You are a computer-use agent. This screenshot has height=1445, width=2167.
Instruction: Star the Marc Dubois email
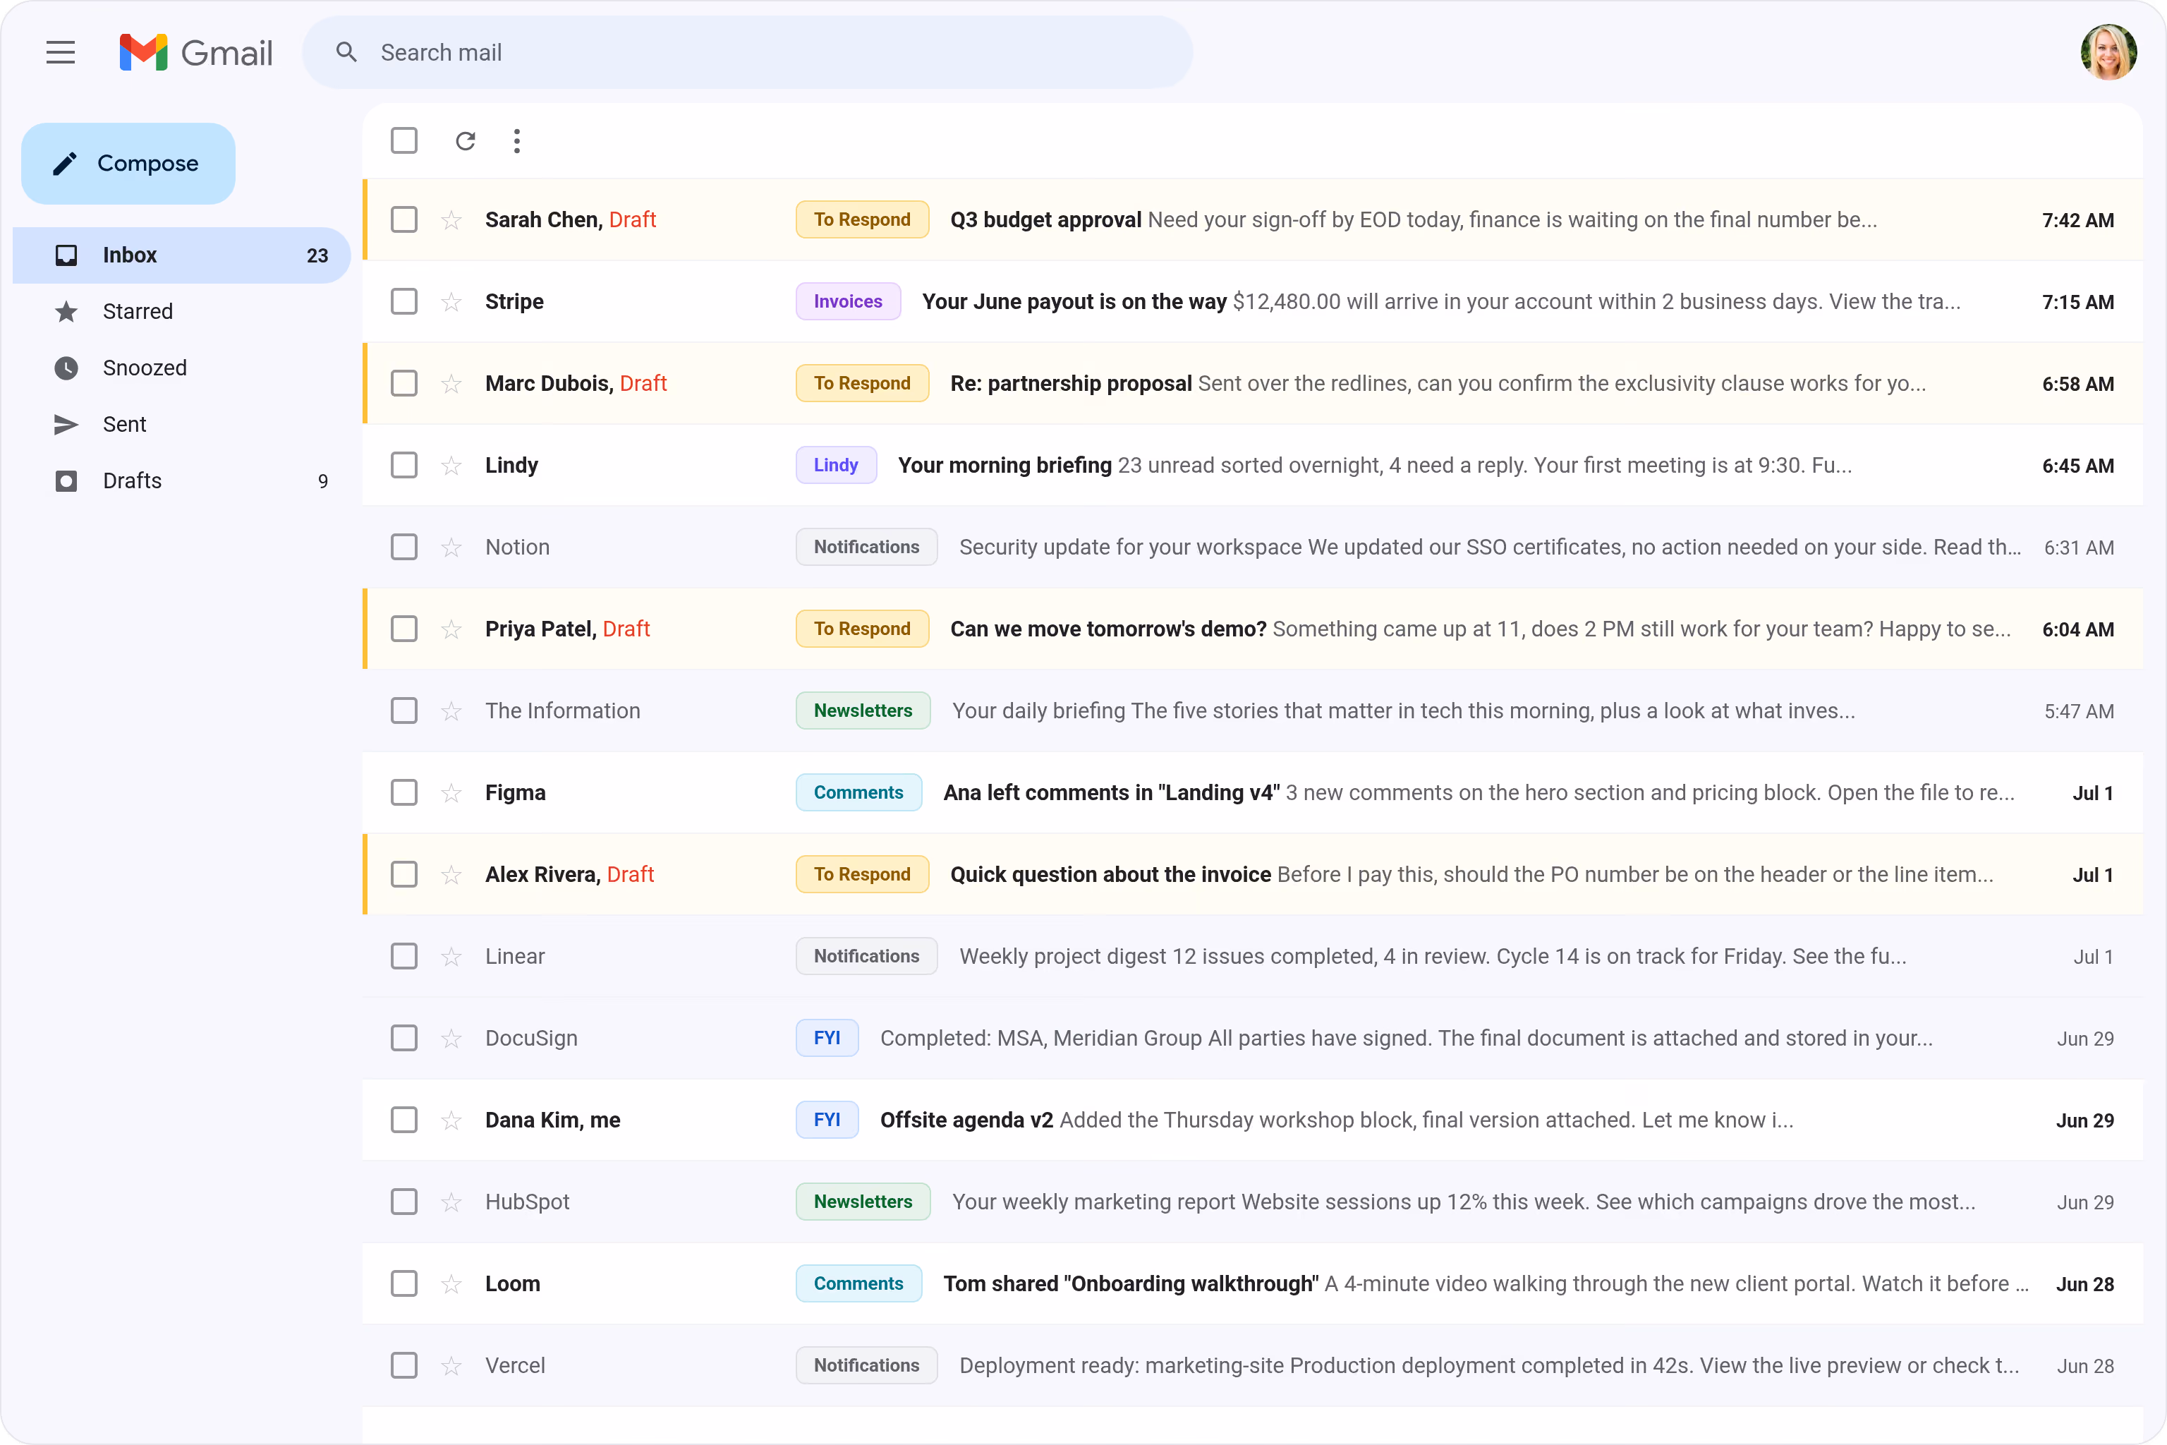(x=451, y=385)
